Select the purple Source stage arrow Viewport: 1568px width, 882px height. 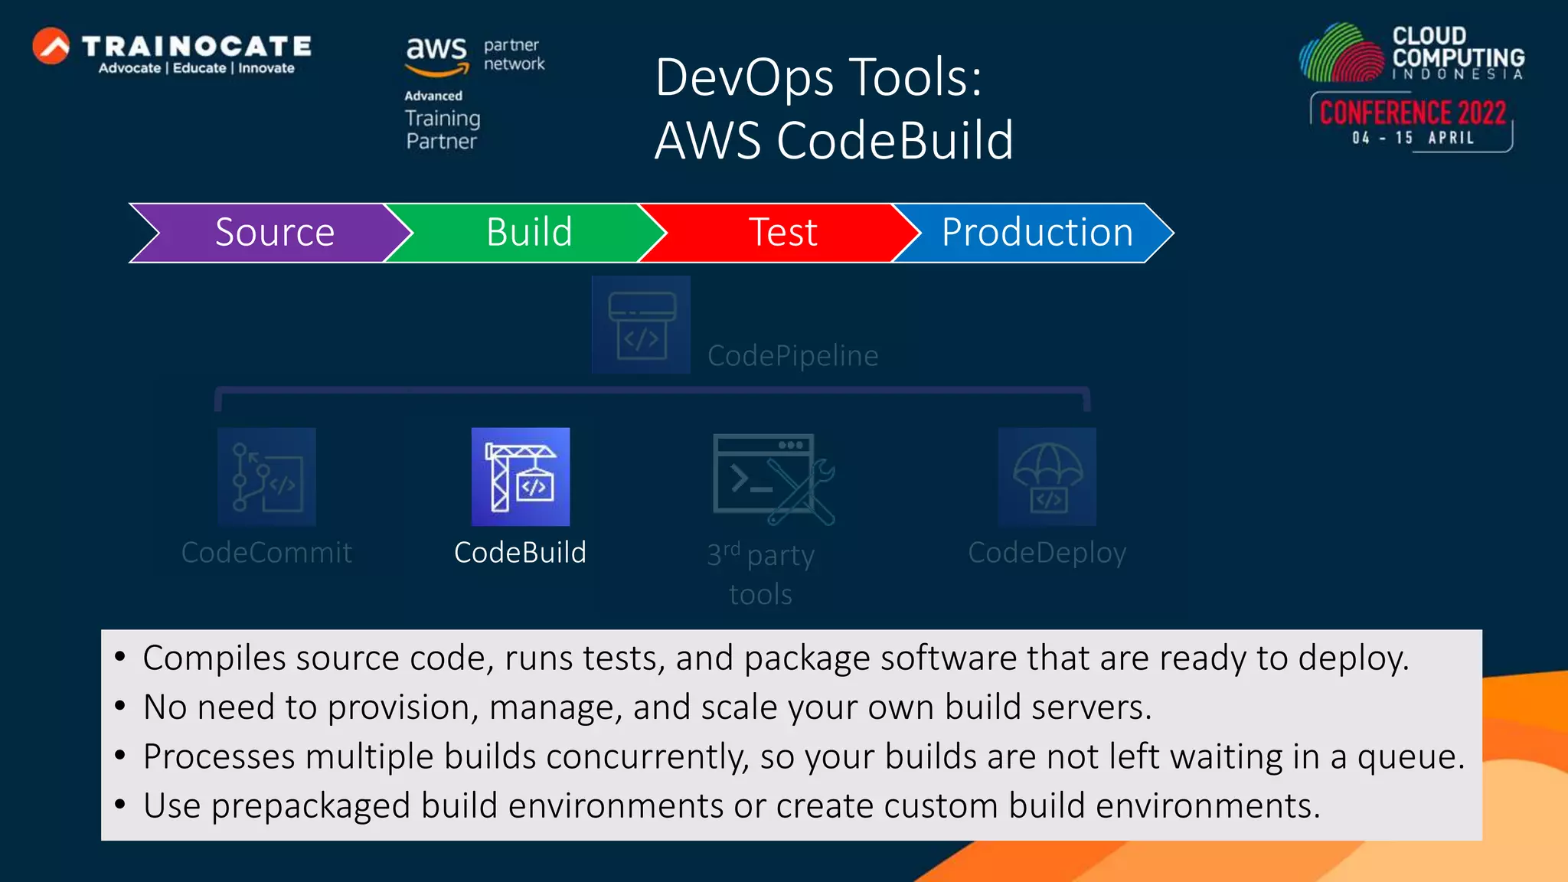[271, 233]
